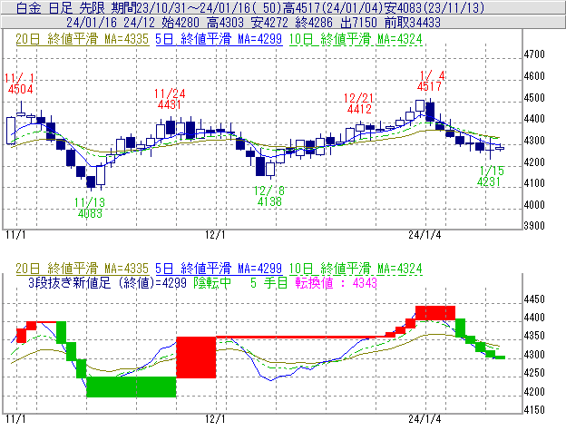Click the 11/1 4504 high price label
This screenshot has width=566, height=431.
click(19, 83)
